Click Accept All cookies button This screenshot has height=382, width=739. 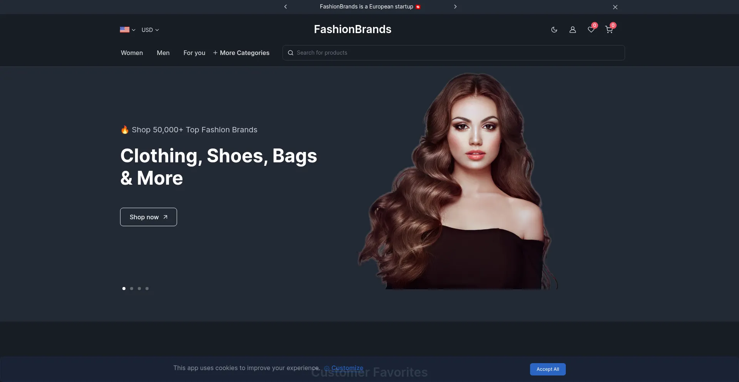(548, 369)
